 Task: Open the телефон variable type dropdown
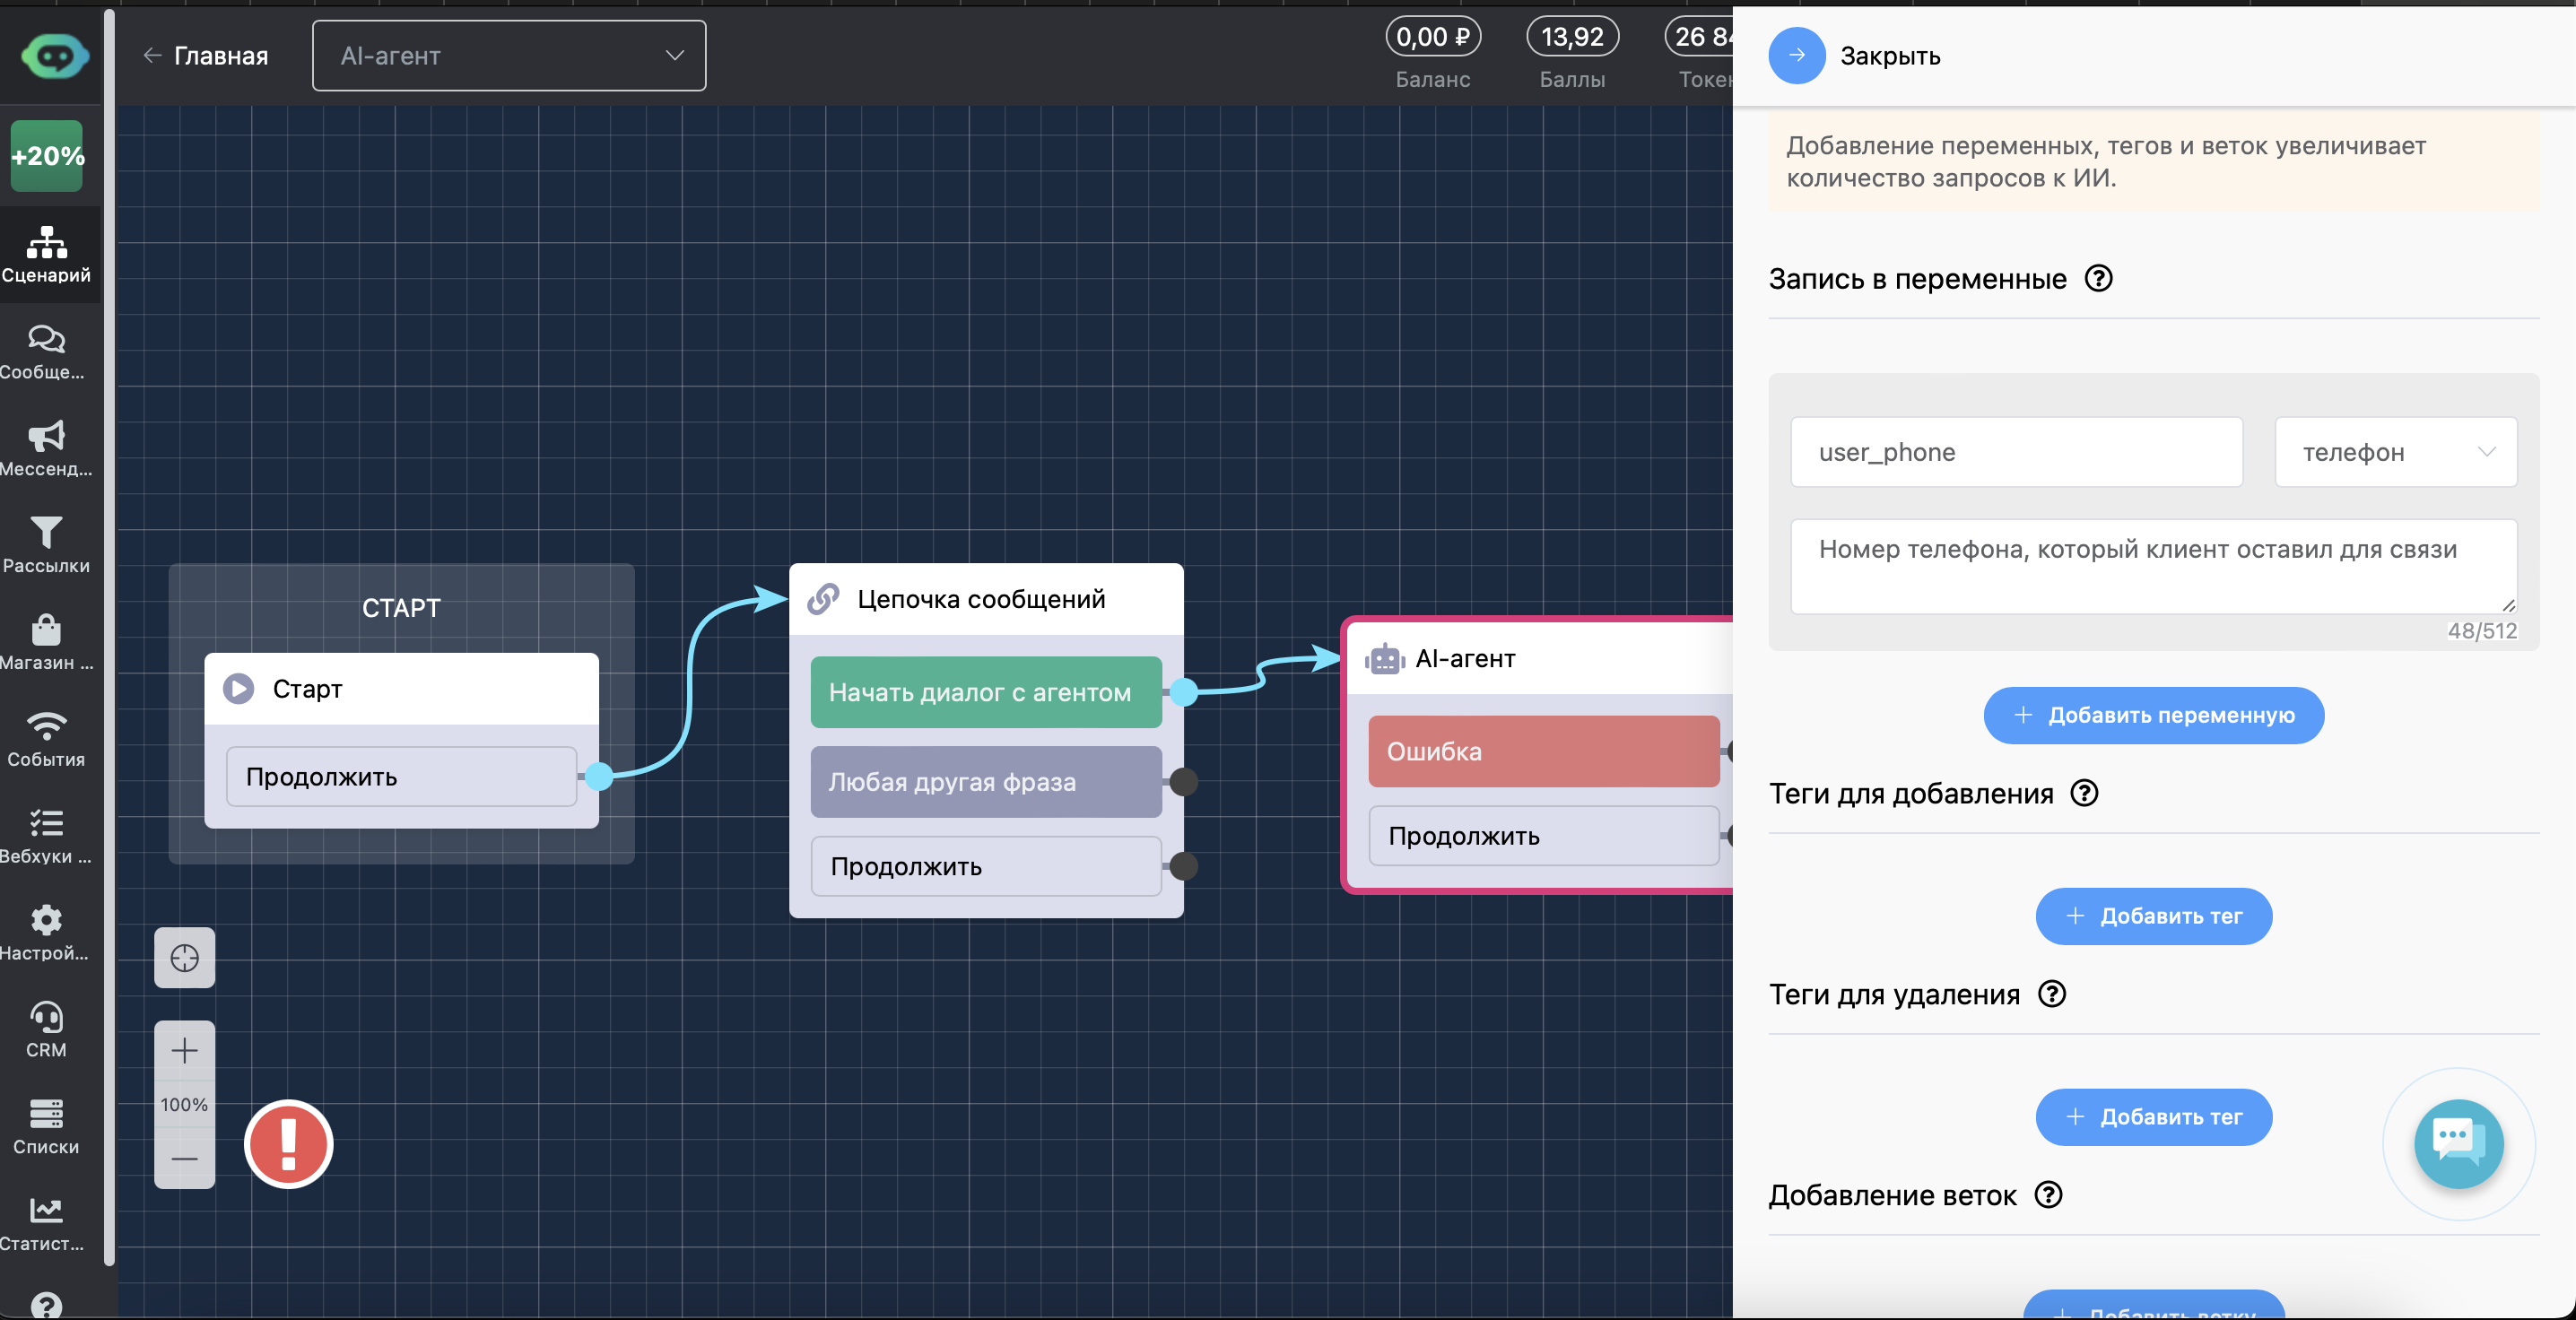[x=2396, y=452]
